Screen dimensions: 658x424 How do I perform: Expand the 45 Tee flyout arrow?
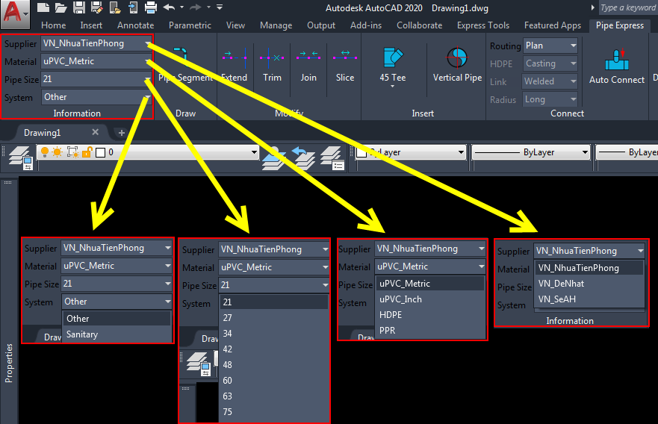coord(392,86)
